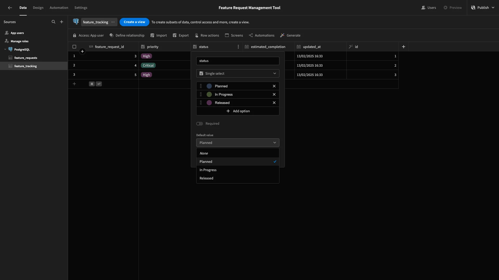499x280 pixels.
Task: Switch to the Design tab
Action: 38,8
